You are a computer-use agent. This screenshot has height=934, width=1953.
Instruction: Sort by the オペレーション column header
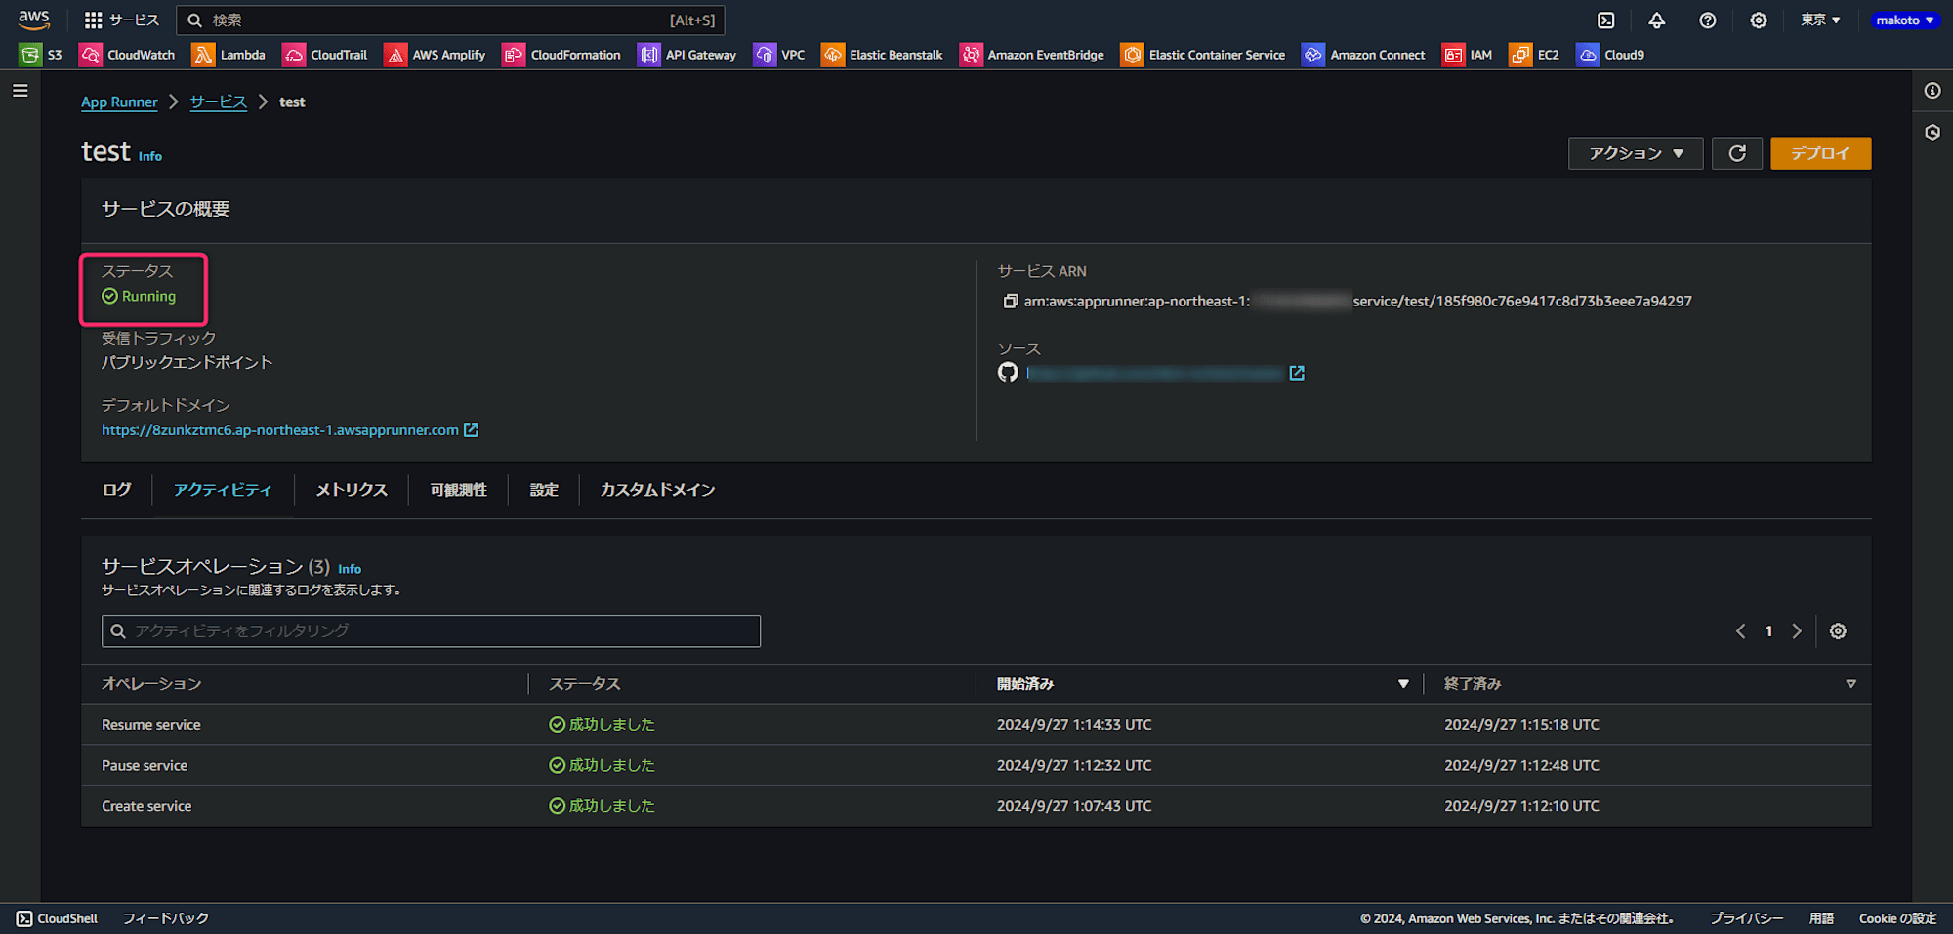151,684
